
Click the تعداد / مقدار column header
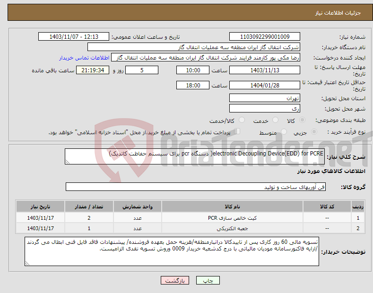click(89, 207)
